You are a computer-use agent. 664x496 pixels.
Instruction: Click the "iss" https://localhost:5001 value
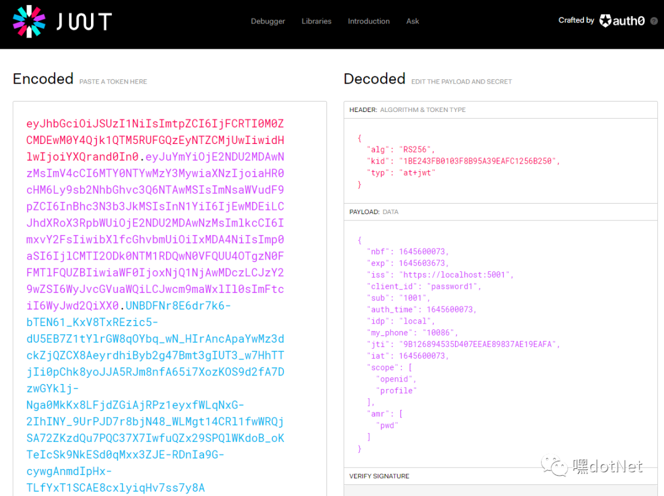[x=456, y=274]
